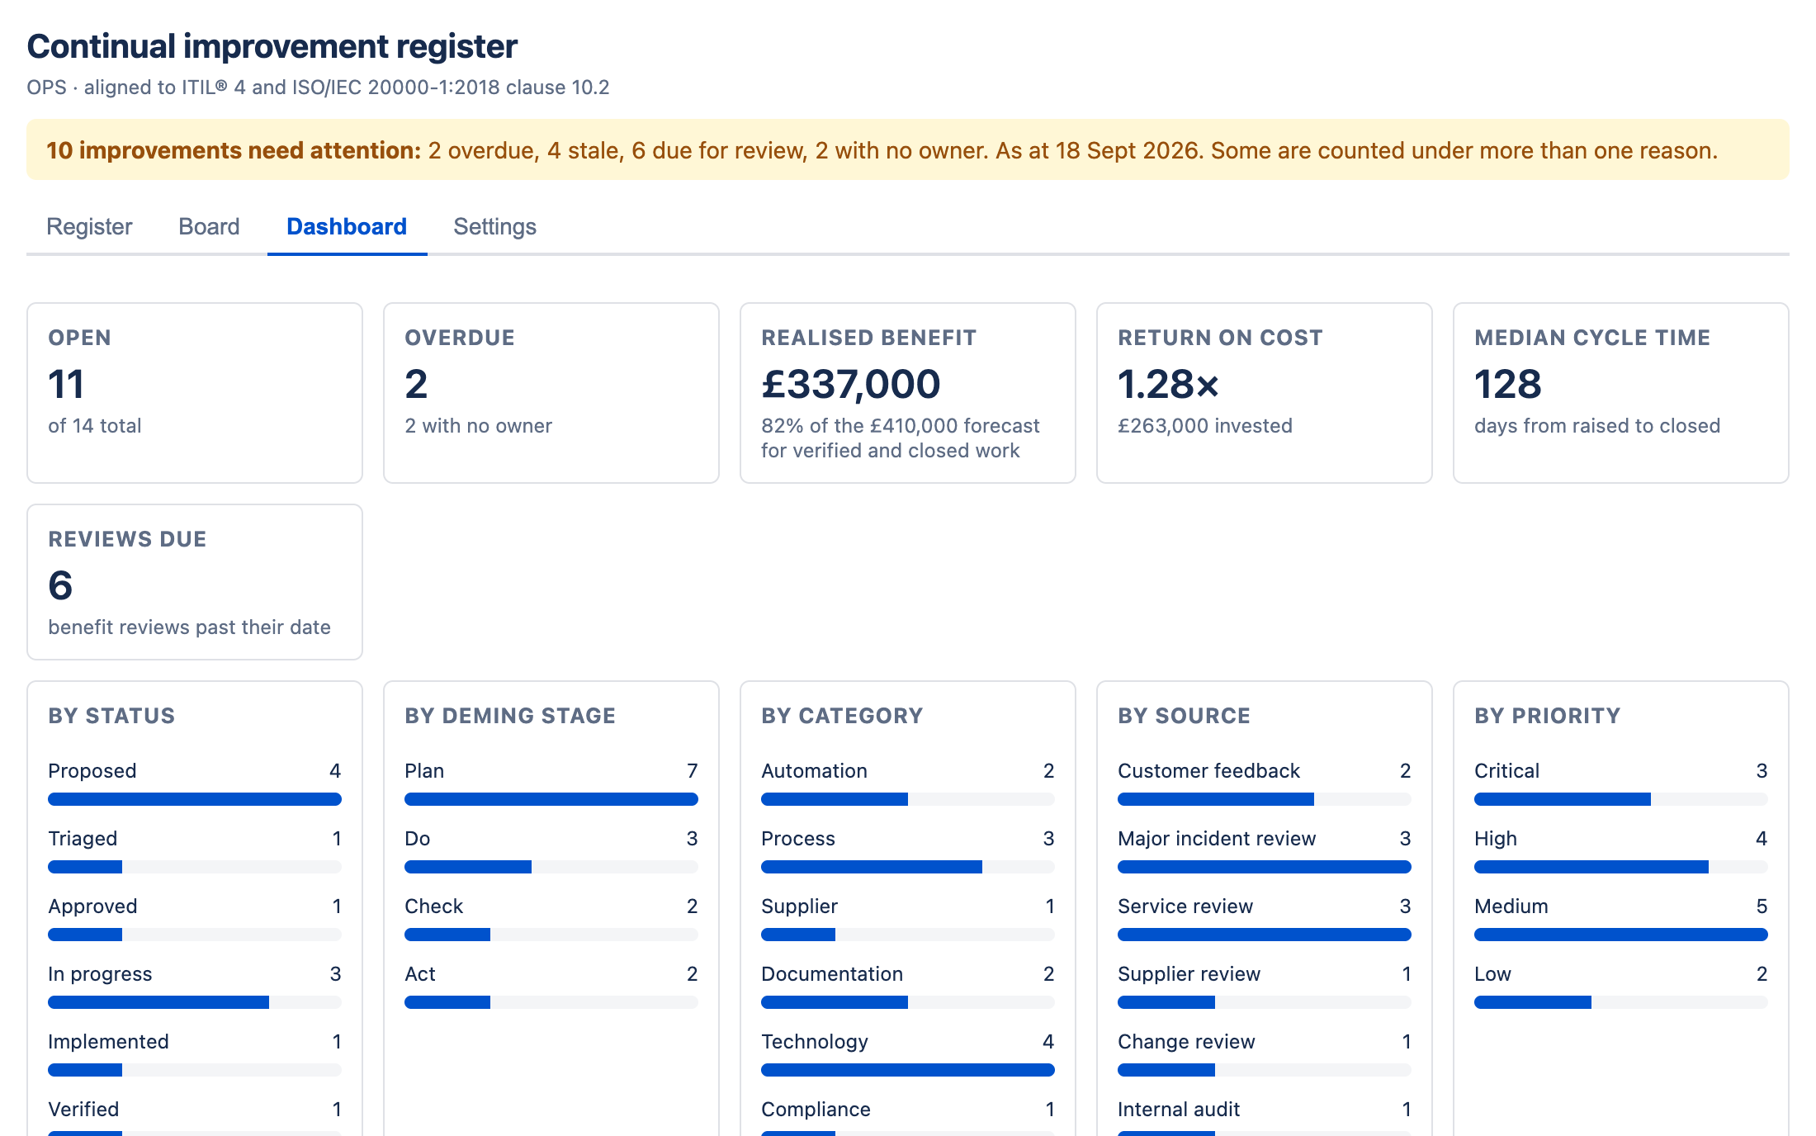Switch to the Register tab

pos(89,226)
